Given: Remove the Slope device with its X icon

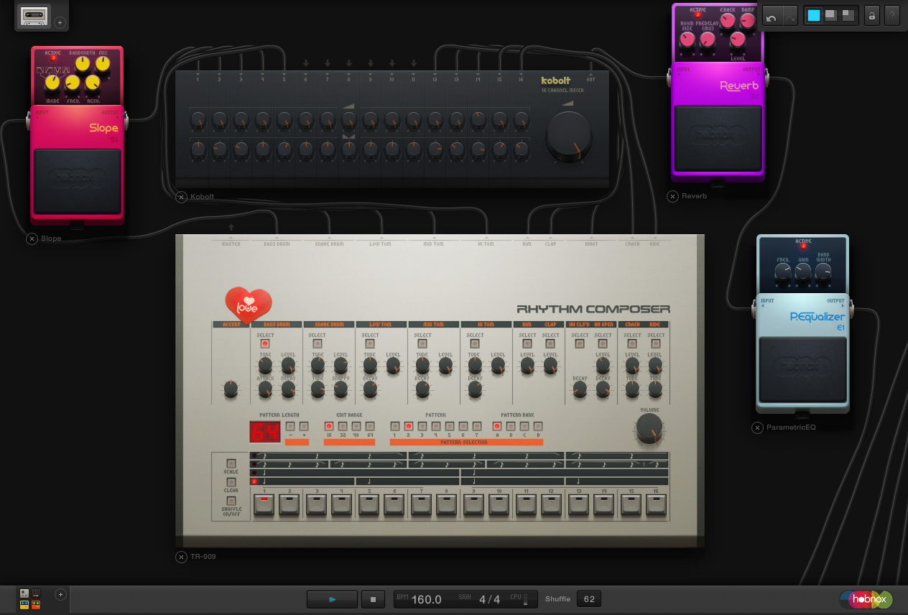Looking at the screenshot, I should point(32,239).
